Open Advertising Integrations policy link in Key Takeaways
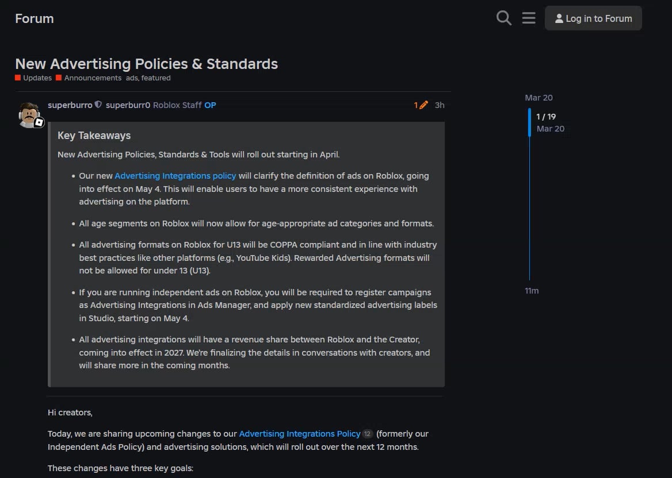Image resolution: width=672 pixels, height=478 pixels. pos(175,176)
